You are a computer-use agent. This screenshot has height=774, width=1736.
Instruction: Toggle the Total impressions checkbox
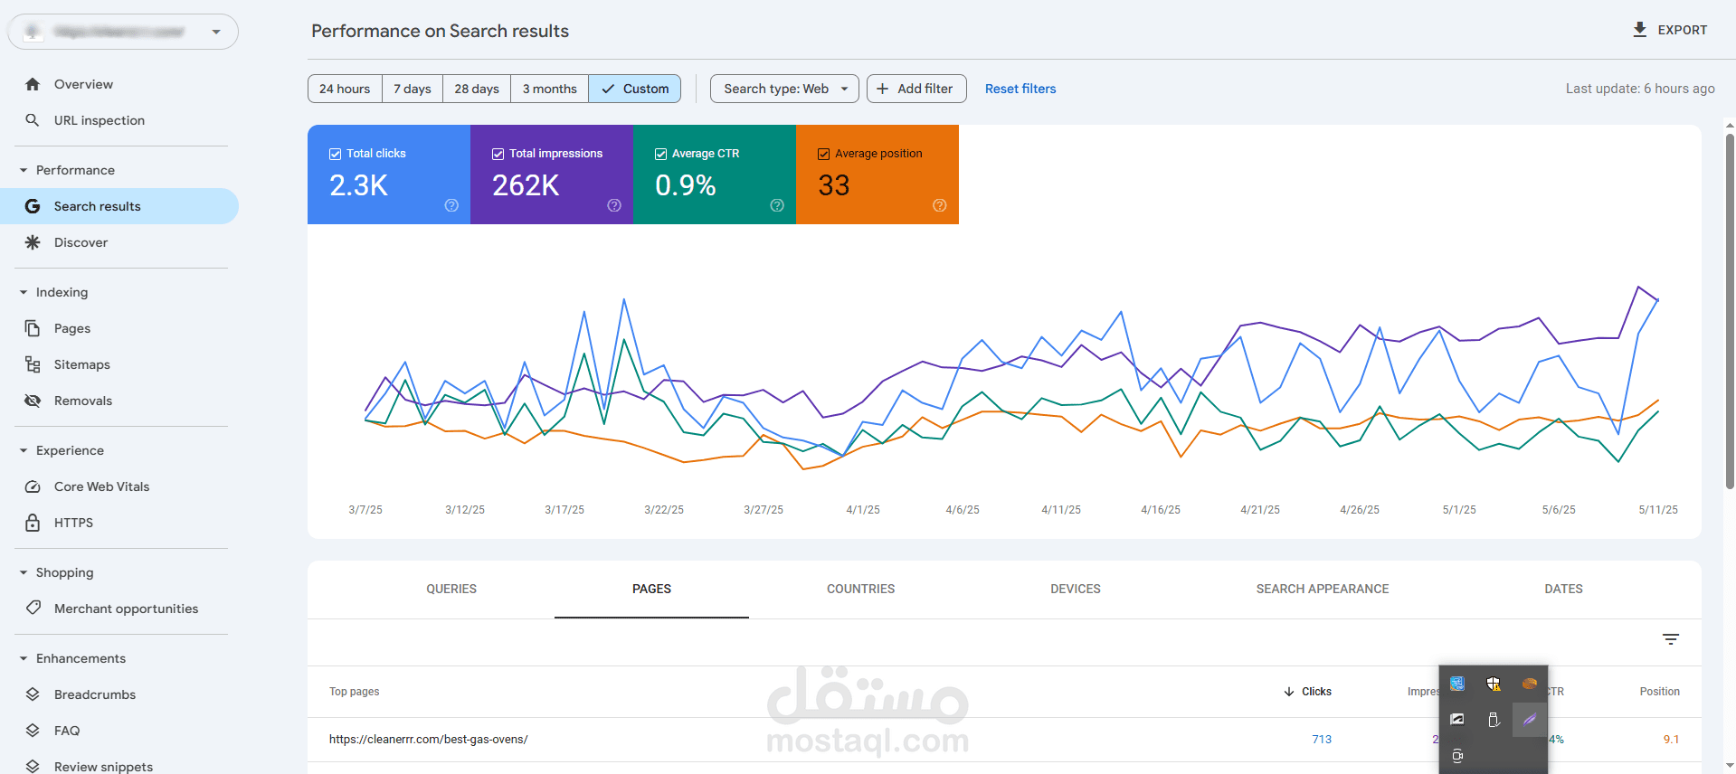click(498, 154)
